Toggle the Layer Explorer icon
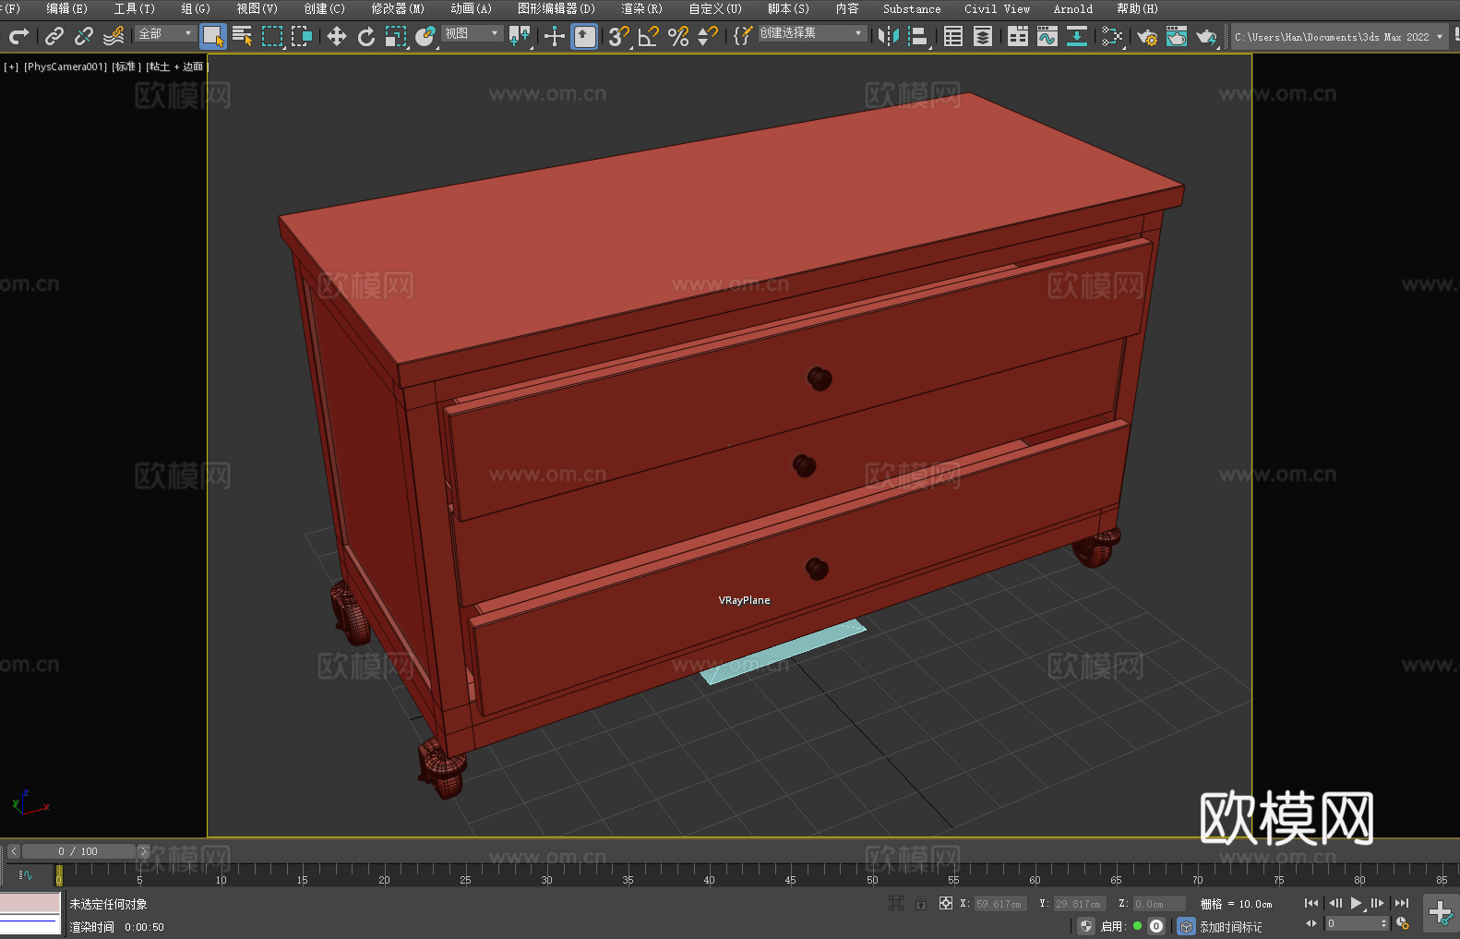This screenshot has height=939, width=1460. pos(983,36)
